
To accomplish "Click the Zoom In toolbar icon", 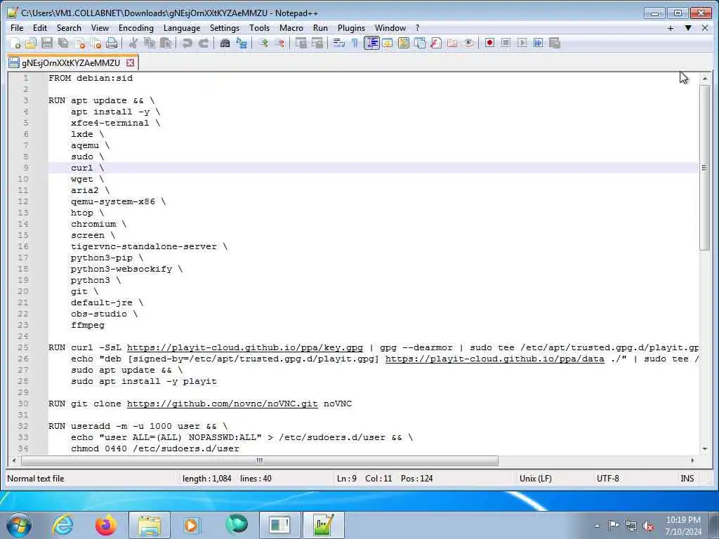I will pos(263,43).
